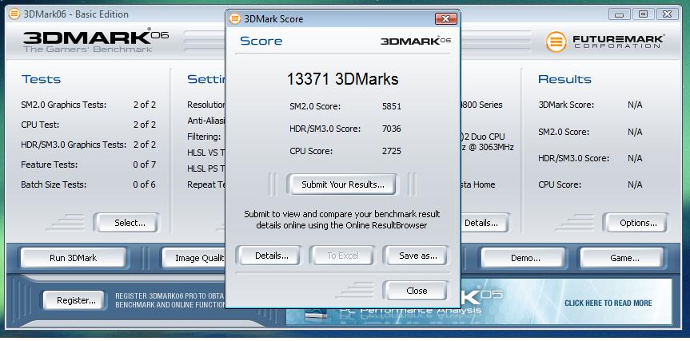690x341 pixels.
Task: Click the 3DMark06 logo in score dialog
Action: pyautogui.click(x=416, y=41)
